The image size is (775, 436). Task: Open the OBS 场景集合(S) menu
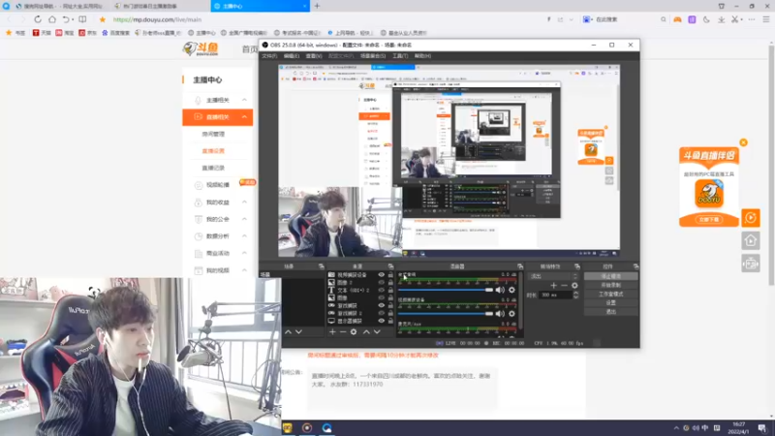373,56
